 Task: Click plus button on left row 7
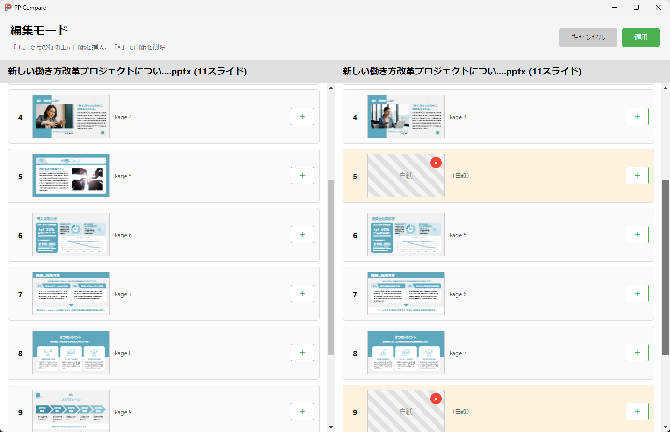[302, 294]
